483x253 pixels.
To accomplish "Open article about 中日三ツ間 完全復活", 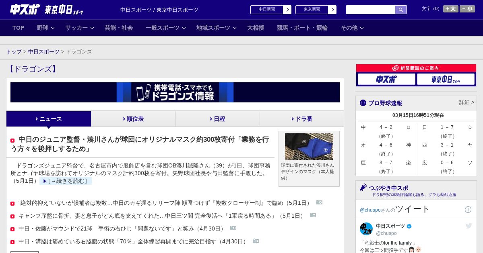I will click(162, 216).
